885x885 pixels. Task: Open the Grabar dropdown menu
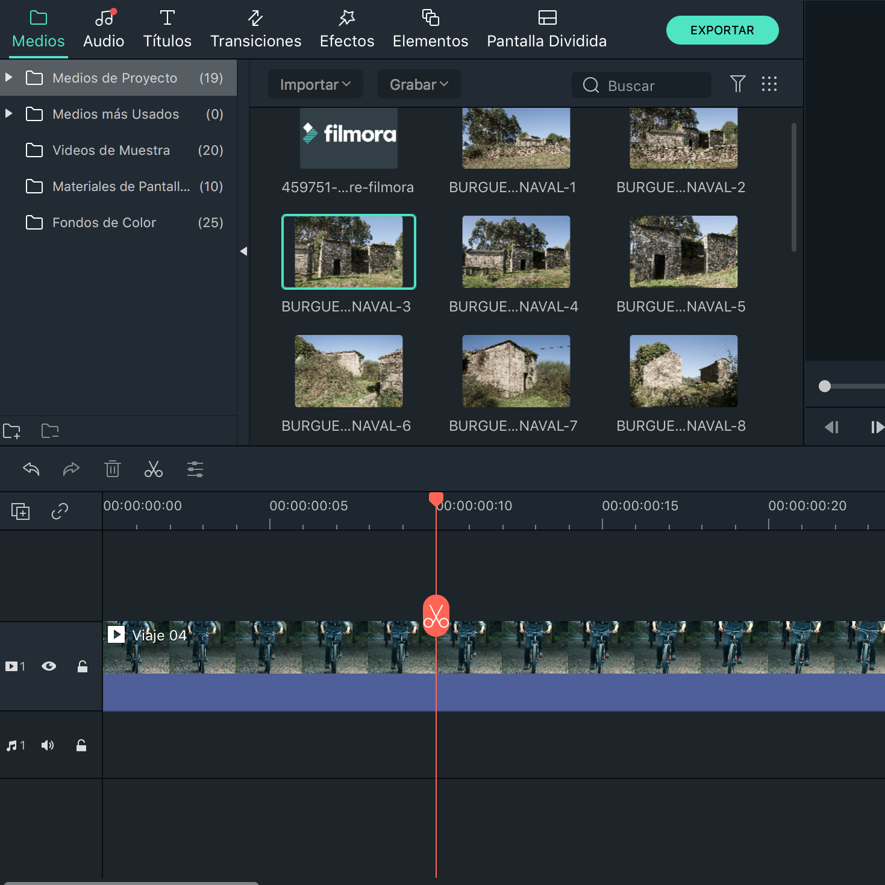coord(419,84)
